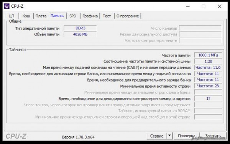Click the Общие group heading
230x144 pixels.
click(x=15, y=21)
